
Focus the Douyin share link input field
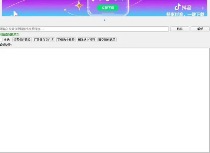(84, 29)
